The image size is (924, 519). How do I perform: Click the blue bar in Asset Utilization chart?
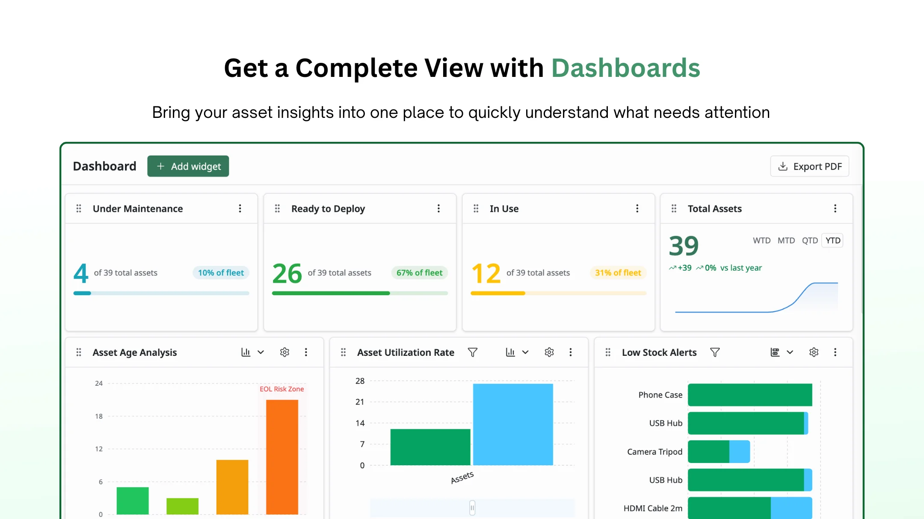coord(513,425)
